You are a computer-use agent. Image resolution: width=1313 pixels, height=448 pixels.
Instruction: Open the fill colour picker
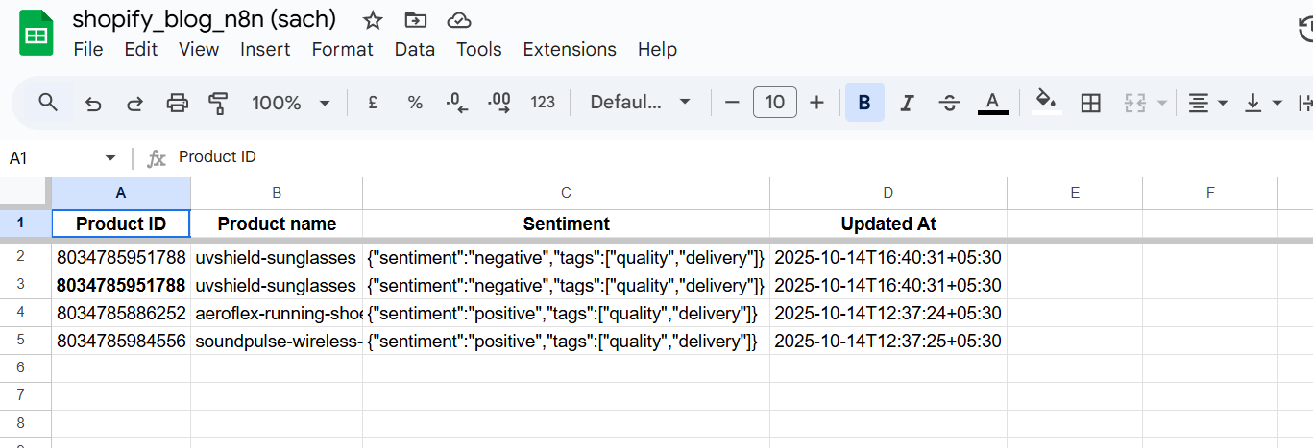1046,103
